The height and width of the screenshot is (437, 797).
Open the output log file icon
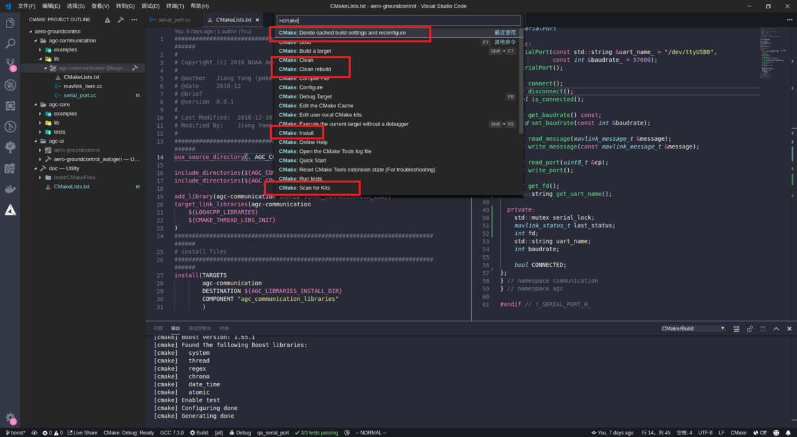point(763,328)
